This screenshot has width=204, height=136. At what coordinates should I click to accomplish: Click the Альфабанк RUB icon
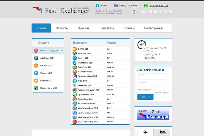pyautogui.click(x=75, y=72)
